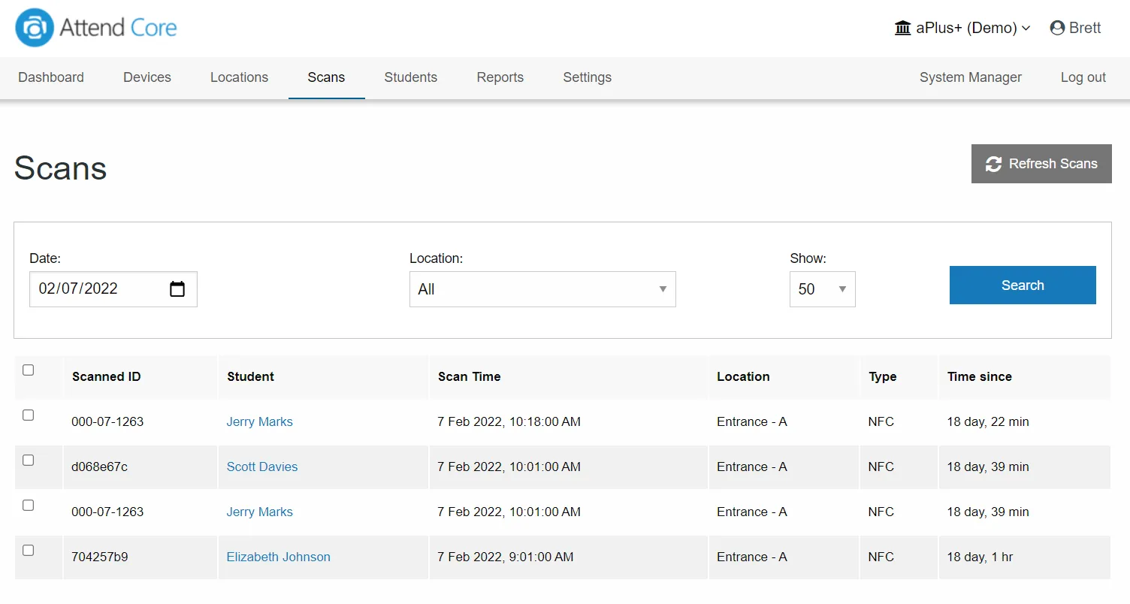Click the Type column header
The height and width of the screenshot is (604, 1130).
pos(883,376)
